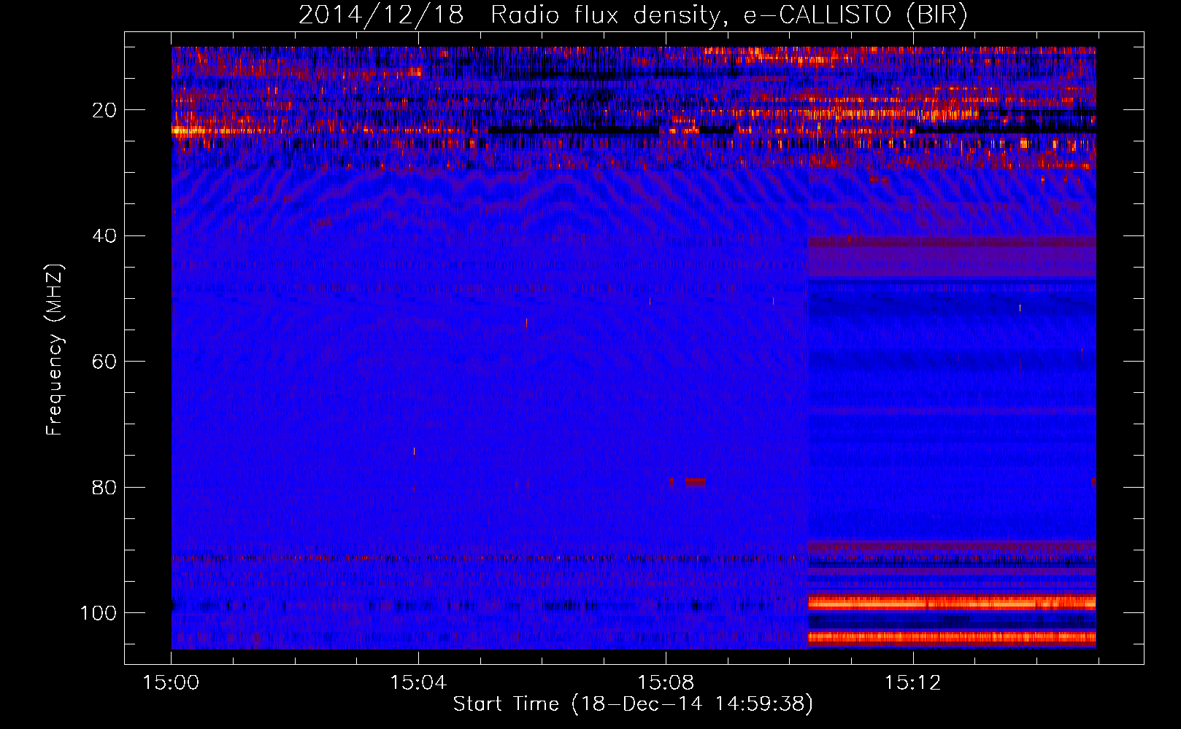The height and width of the screenshot is (729, 1181).
Task: Click the 40 frequency tick label
Action: 104,236
